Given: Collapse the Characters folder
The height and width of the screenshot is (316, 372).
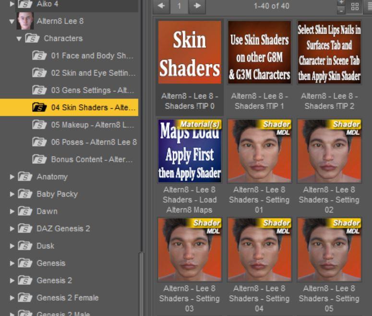Looking at the screenshot, I should 19,38.
